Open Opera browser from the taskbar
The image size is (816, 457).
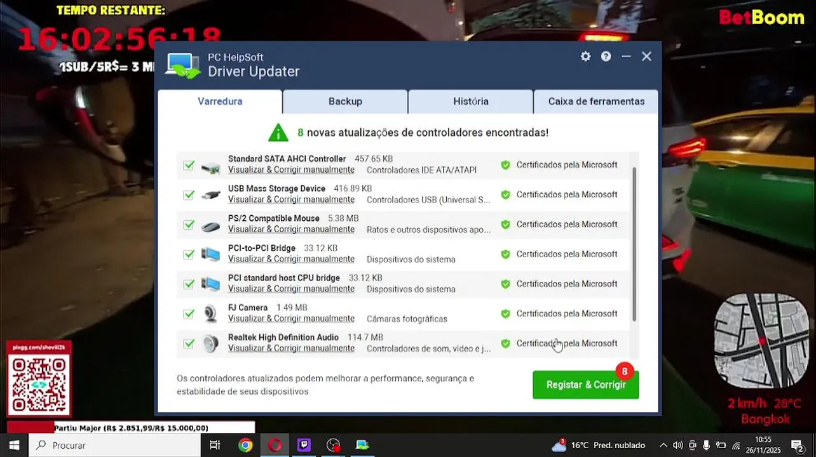pos(275,446)
